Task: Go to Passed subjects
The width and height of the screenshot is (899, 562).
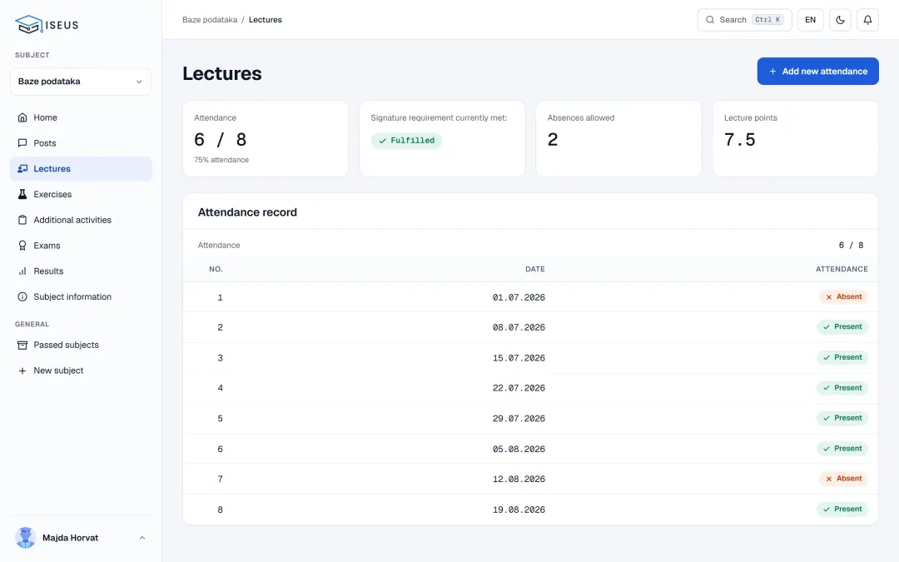Action: coord(81,346)
